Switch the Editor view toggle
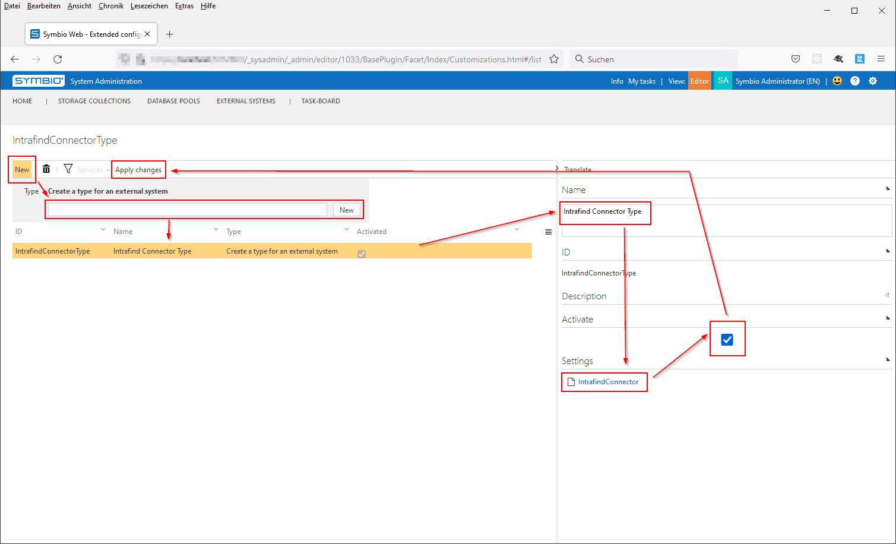 [x=699, y=81]
